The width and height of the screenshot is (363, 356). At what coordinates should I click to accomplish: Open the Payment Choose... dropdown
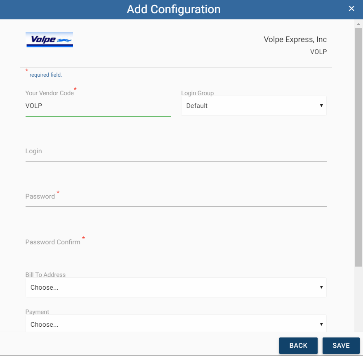point(176,324)
